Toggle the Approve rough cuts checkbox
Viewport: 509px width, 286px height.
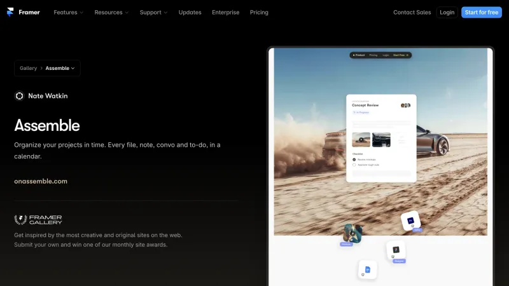click(x=354, y=165)
